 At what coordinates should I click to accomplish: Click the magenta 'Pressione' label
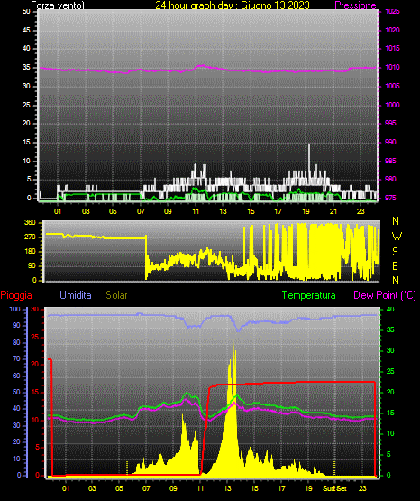point(355,5)
